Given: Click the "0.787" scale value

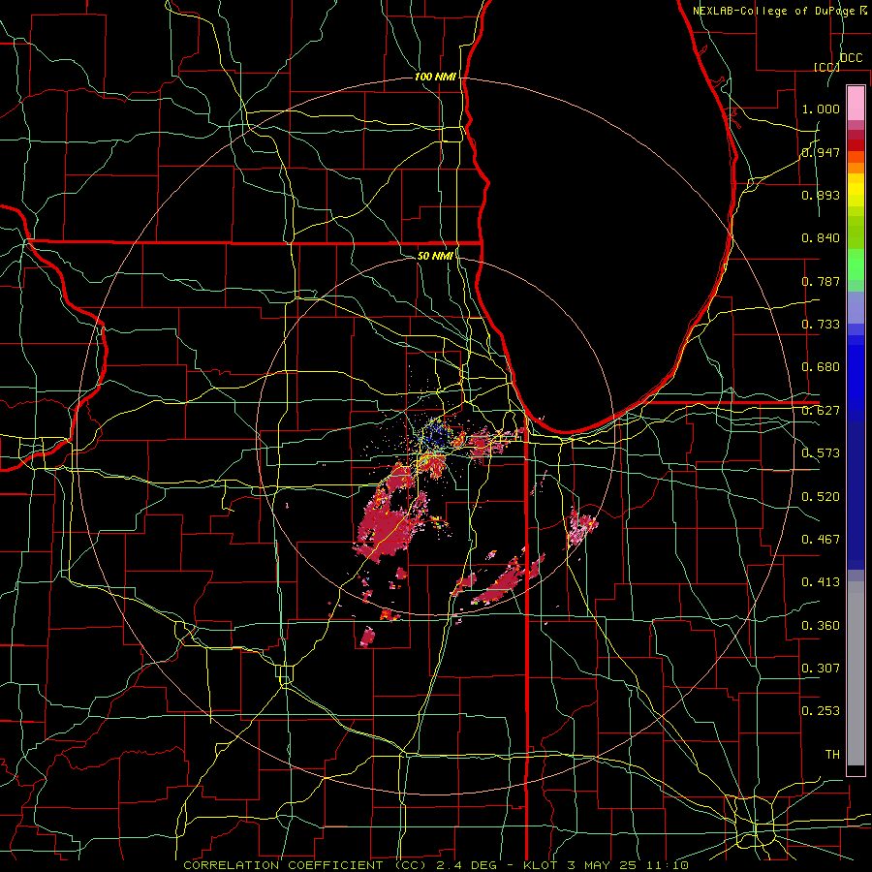Looking at the screenshot, I should point(821,281).
